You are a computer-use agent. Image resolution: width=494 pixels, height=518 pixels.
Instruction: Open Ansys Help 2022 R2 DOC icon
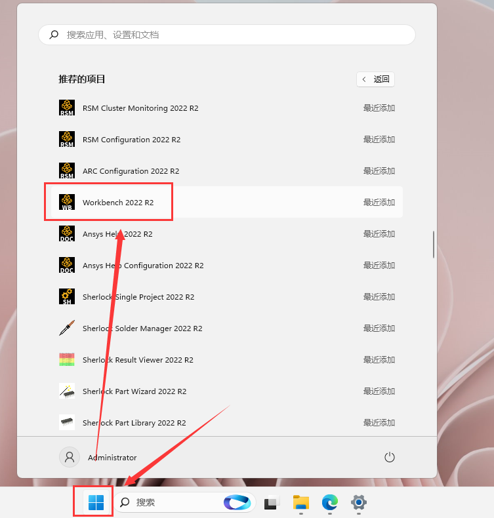(67, 233)
